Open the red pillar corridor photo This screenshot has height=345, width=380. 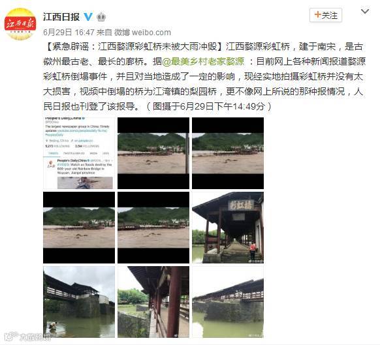[x=153, y=302]
